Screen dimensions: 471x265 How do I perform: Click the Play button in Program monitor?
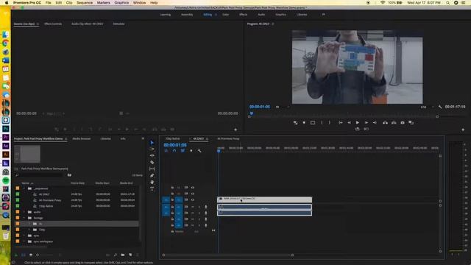(x=358, y=123)
